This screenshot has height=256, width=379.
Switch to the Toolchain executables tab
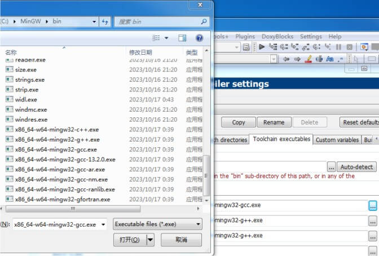click(x=281, y=139)
